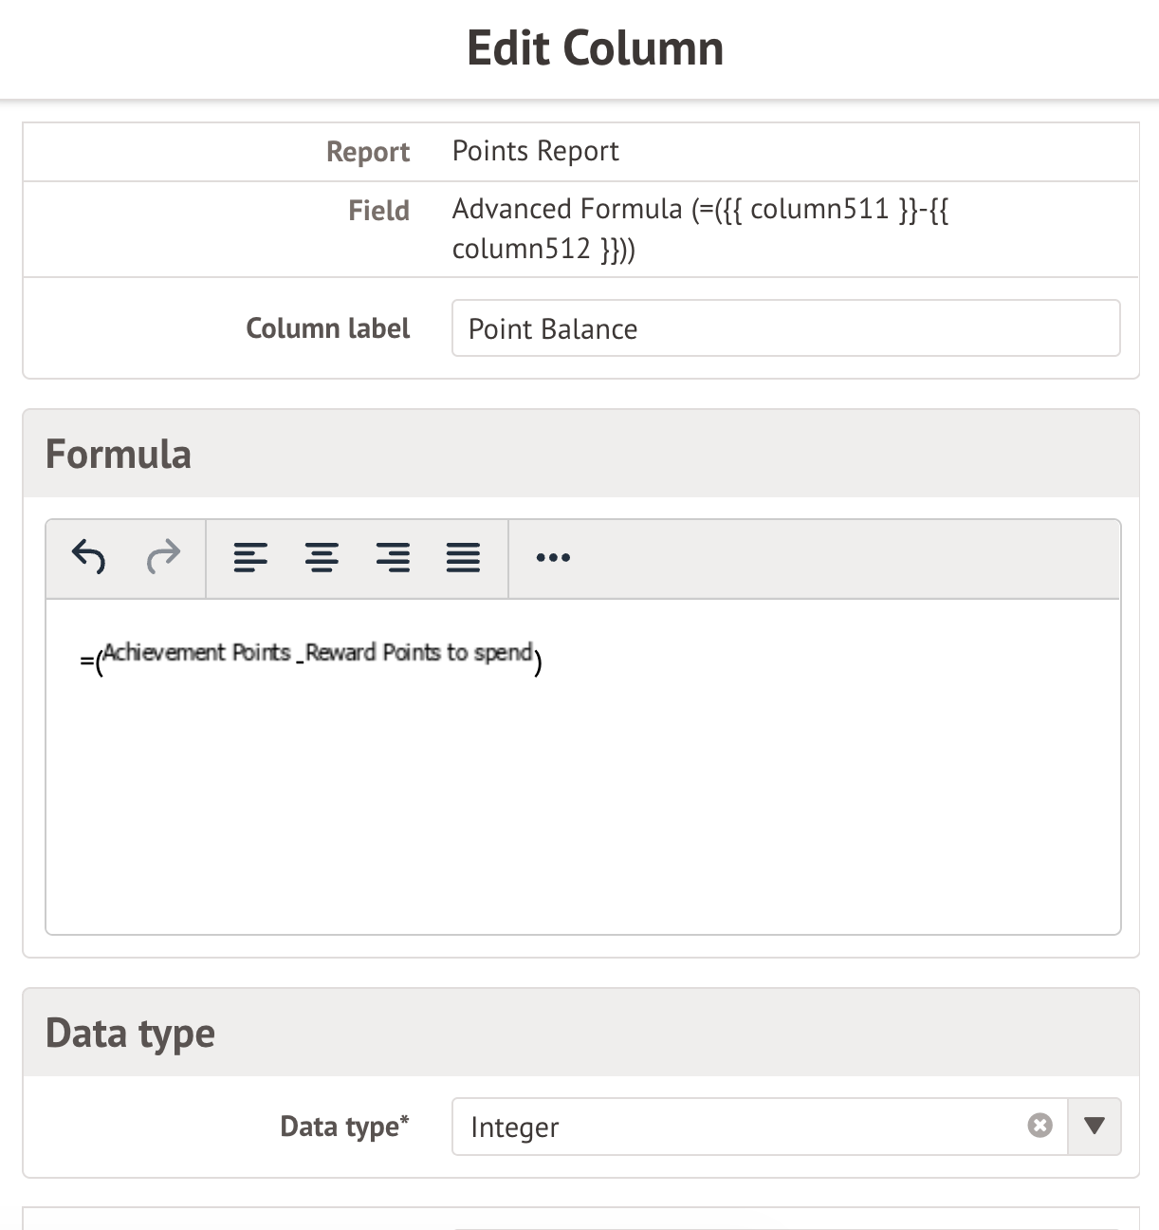Click the Points Report value text
This screenshot has width=1159, height=1230.
point(535,151)
